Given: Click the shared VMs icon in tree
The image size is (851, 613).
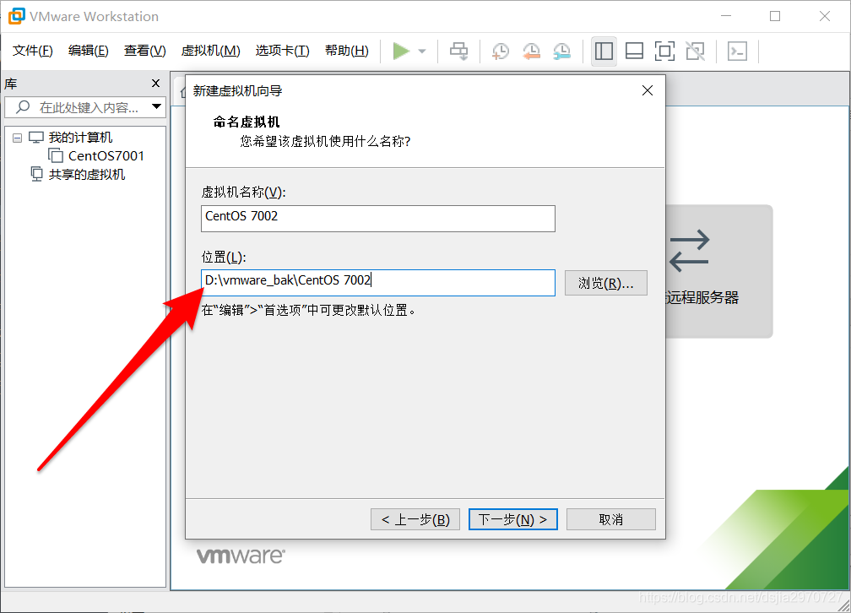Looking at the screenshot, I should click(36, 174).
